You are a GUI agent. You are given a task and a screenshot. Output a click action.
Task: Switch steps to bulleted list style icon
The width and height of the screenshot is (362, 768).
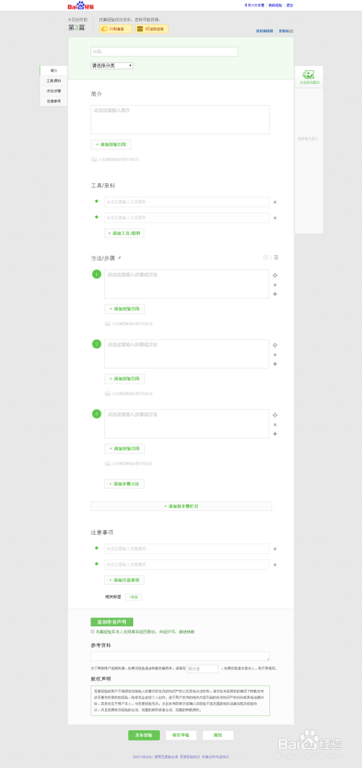click(276, 257)
